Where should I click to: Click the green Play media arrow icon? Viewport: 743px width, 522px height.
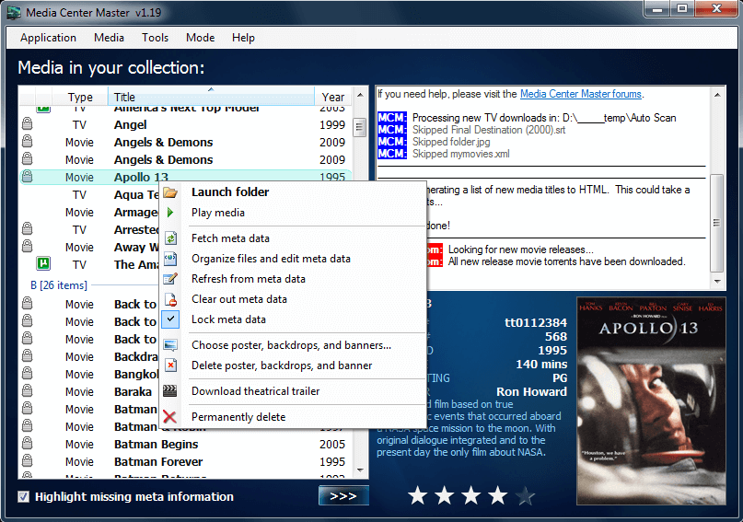pos(170,213)
